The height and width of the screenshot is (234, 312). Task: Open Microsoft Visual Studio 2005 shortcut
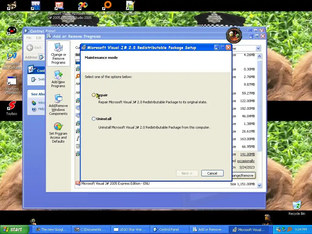(x=83, y=10)
